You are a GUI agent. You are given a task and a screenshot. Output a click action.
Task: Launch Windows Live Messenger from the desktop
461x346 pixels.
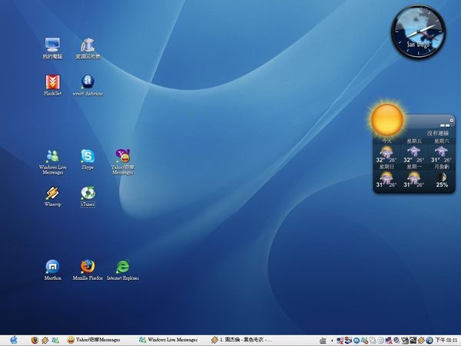(52, 161)
